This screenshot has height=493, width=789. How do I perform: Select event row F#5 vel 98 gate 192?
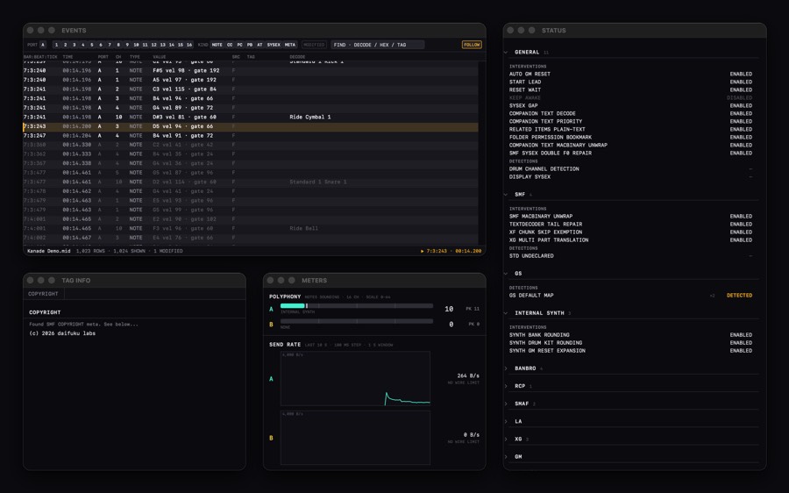(251, 70)
